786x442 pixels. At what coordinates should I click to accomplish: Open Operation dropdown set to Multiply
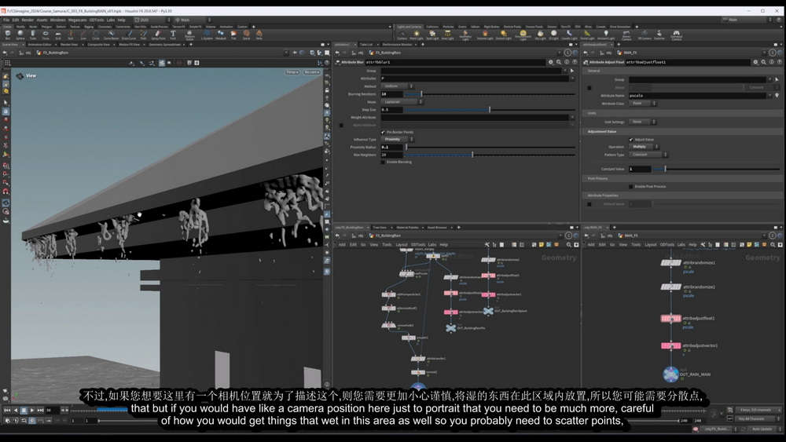644,147
